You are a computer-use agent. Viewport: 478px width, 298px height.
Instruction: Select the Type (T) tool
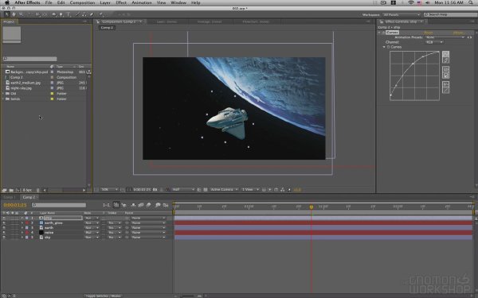69,14
